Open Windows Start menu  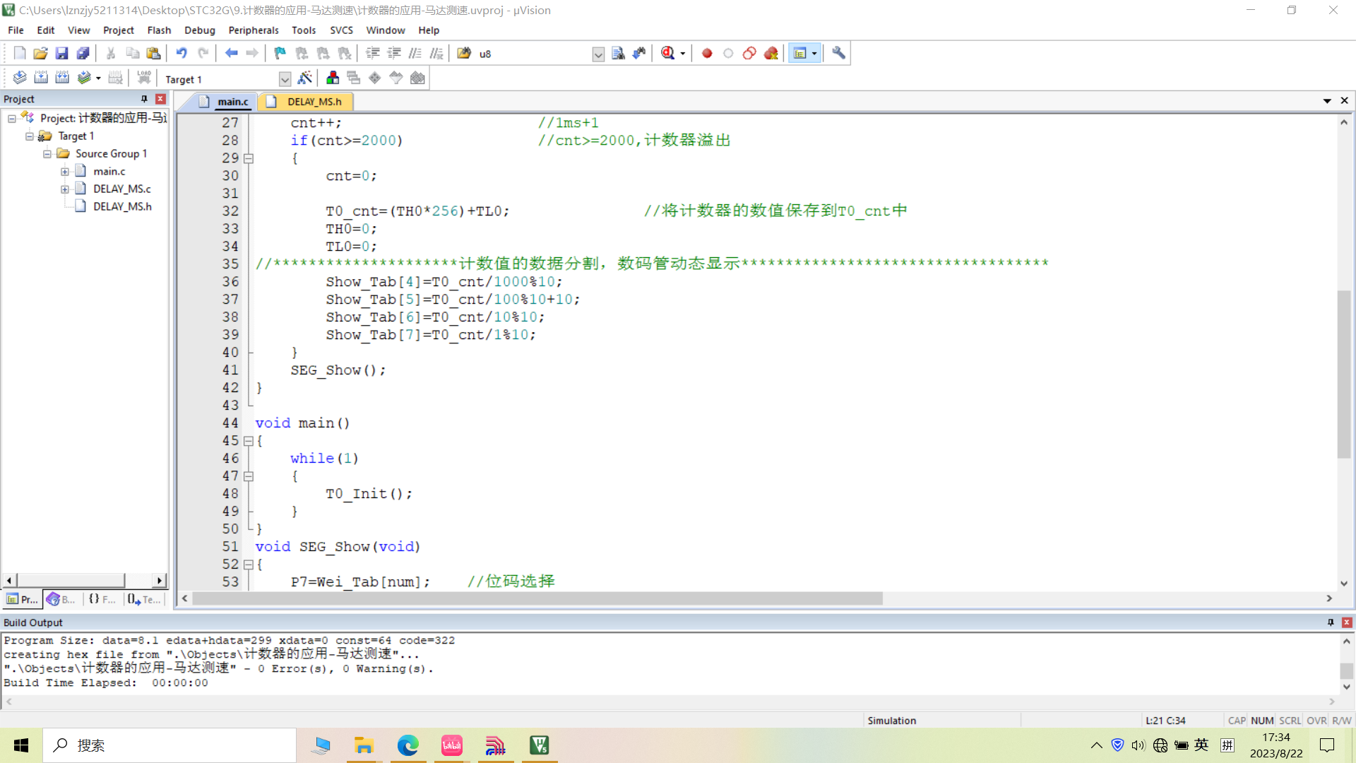pos(21,745)
